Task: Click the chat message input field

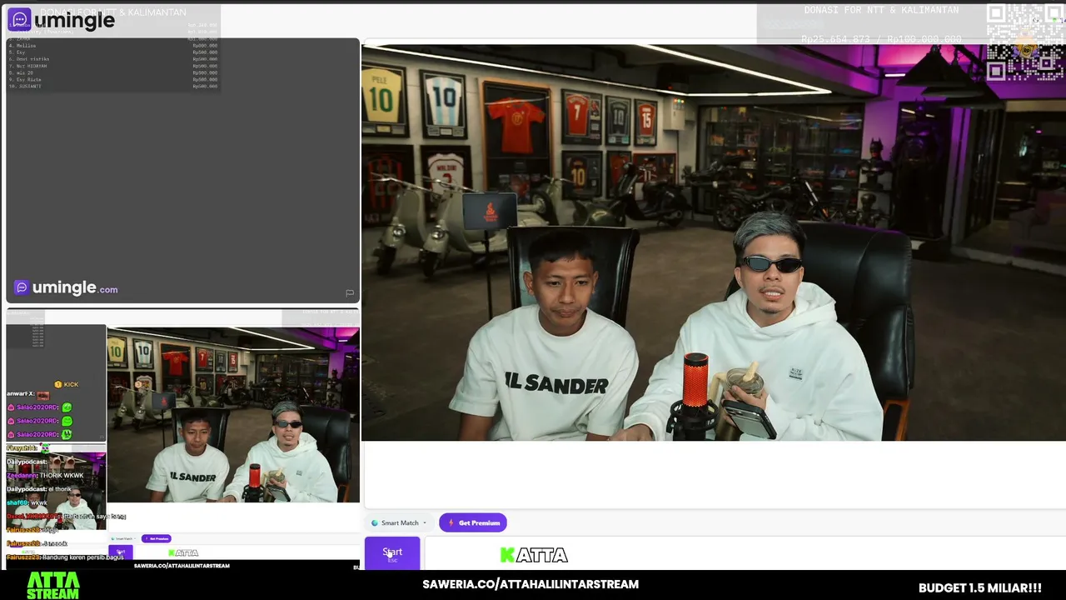Action: point(745,554)
